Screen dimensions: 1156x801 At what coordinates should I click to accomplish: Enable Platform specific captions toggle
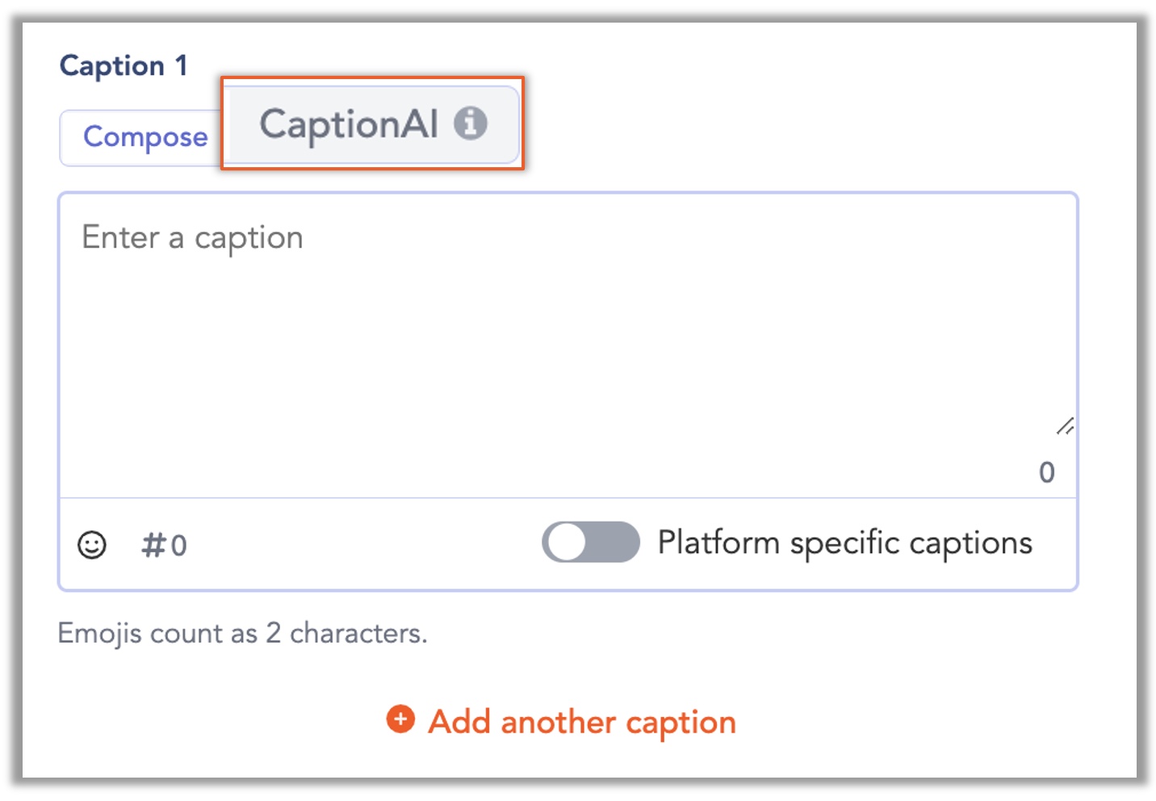[x=591, y=542]
